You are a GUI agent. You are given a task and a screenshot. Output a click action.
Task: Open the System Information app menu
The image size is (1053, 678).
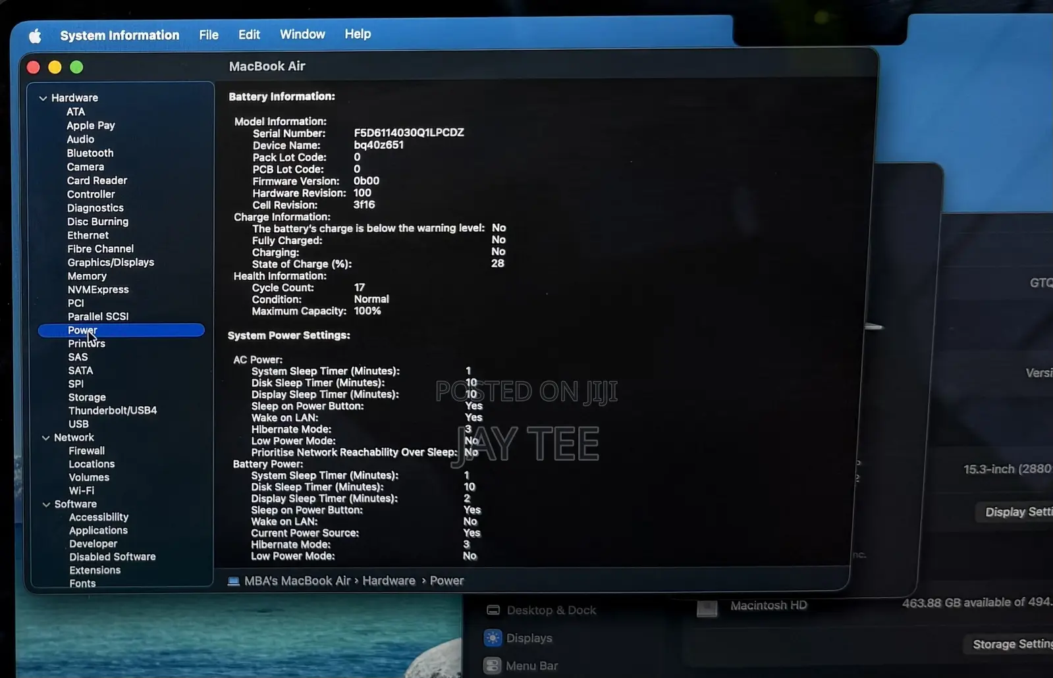[x=120, y=36]
